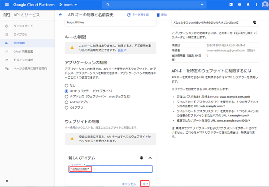This screenshot has height=187, width=269.
Task: Click the library grid icon
Action: pyautogui.click(x=7, y=34)
